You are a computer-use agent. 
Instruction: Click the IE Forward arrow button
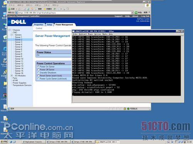point(19,9)
